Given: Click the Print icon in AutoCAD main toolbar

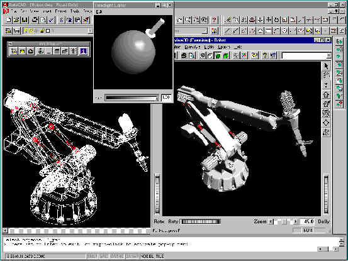Looking at the screenshot, I should [x=35, y=20].
